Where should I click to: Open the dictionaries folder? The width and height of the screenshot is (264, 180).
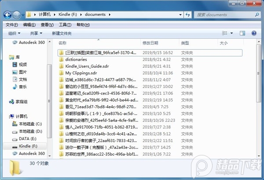(76, 59)
